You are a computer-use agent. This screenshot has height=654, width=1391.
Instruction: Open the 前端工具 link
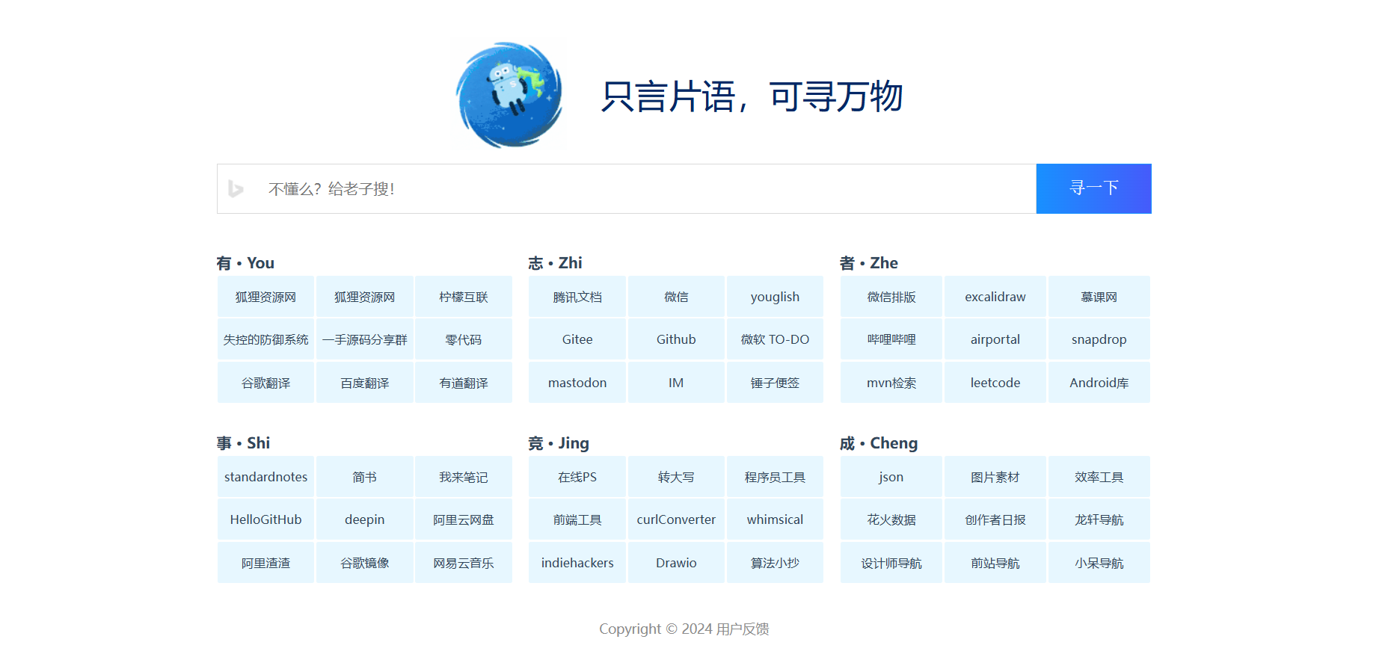tap(577, 519)
